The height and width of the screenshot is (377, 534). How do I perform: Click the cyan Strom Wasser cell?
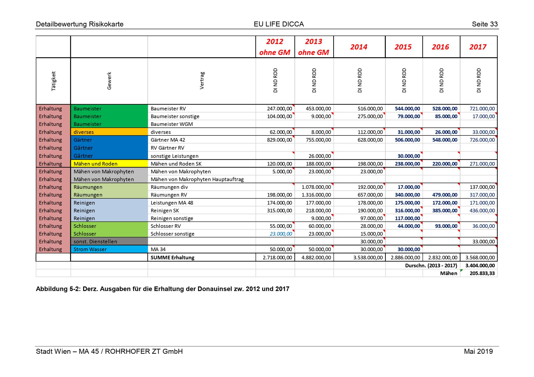pos(109,249)
